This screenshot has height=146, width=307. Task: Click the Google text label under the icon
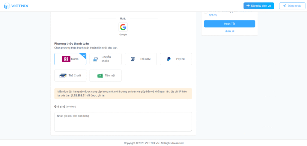point(123,34)
